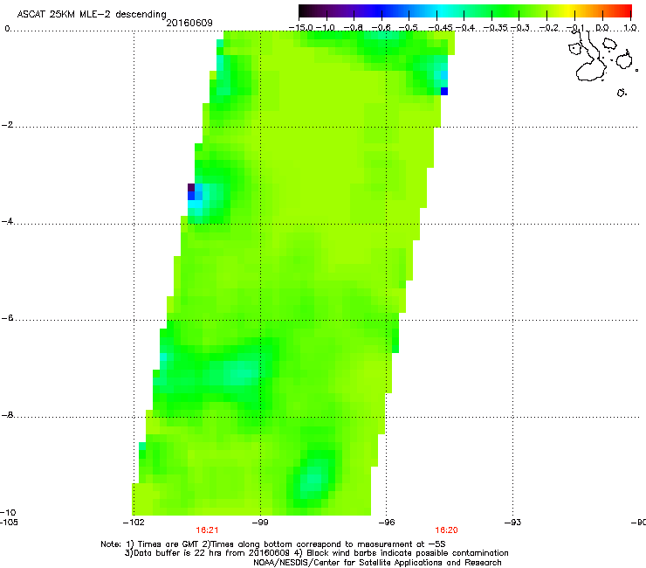Click the latitude axis label -6
This screenshot has width=646, height=568.
click(7, 318)
